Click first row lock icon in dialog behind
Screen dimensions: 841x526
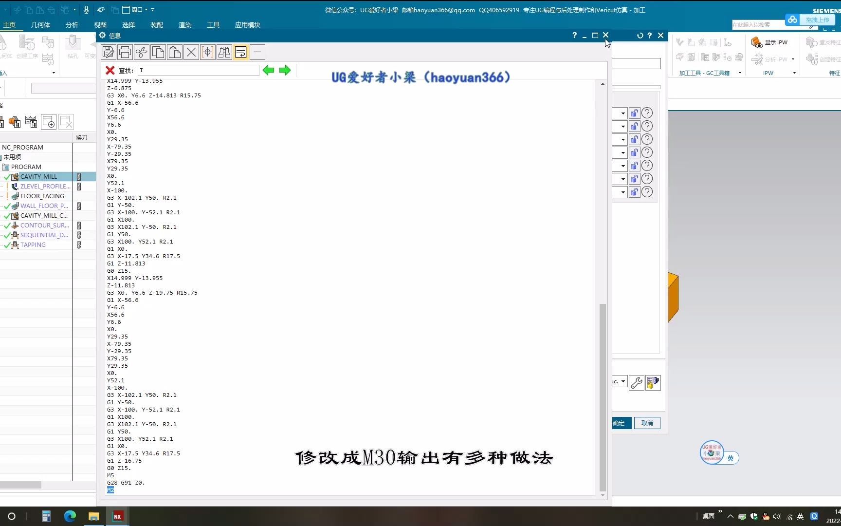(634, 113)
